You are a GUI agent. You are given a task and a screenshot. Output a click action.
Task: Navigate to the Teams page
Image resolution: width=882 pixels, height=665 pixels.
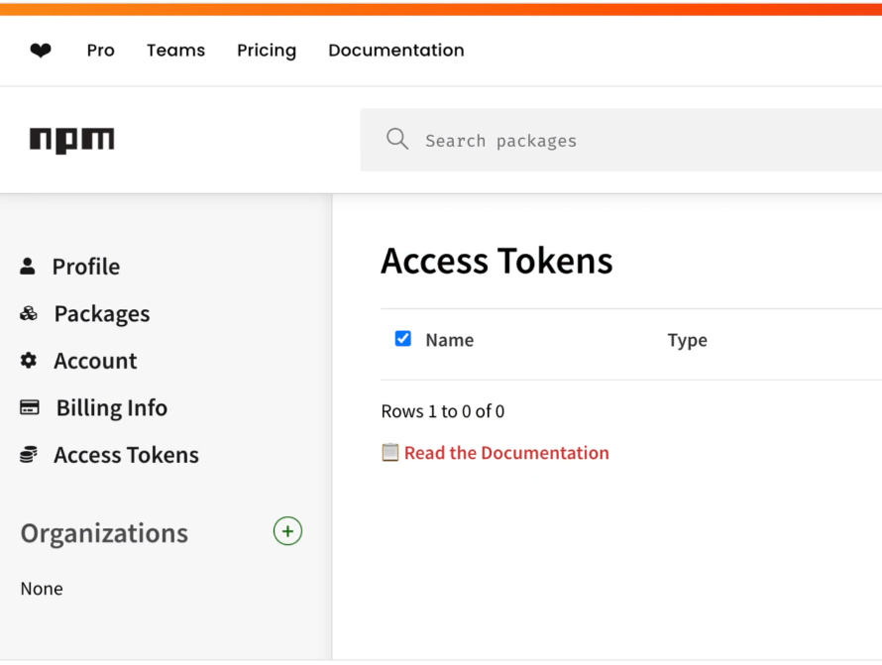tap(175, 50)
